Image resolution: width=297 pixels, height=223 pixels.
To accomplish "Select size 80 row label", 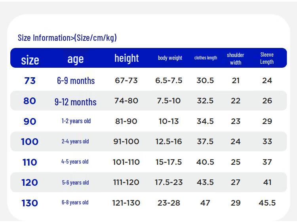I will [x=30, y=101].
